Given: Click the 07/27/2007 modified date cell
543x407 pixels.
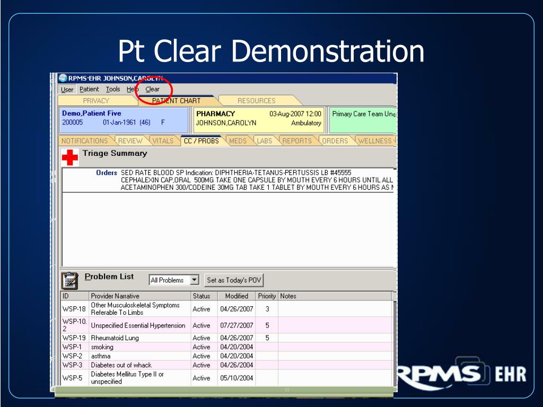Looking at the screenshot, I should tap(237, 325).
